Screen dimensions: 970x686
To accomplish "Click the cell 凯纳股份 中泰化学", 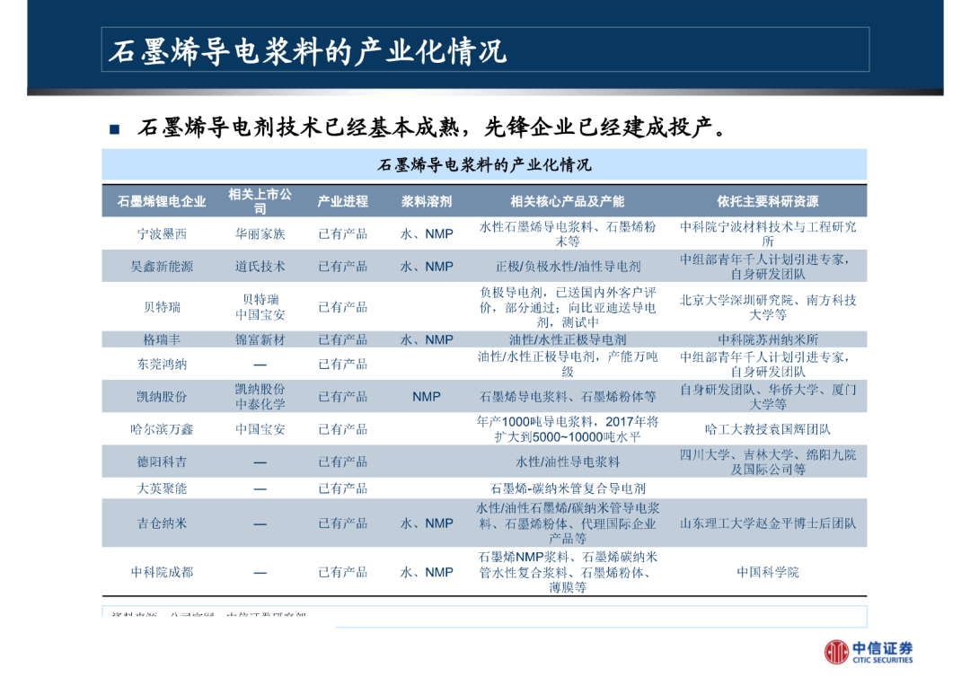I will pyautogui.click(x=260, y=397).
